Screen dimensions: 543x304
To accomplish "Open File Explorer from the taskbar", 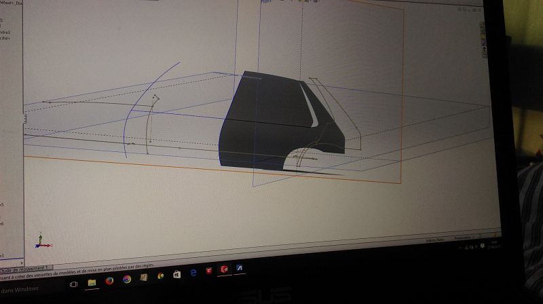I will (x=92, y=282).
